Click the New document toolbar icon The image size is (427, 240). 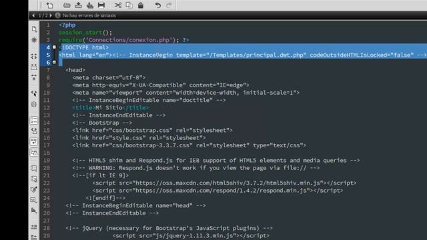click(49, 5)
